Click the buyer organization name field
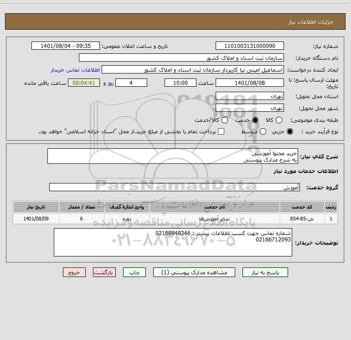351x340 pixels. point(181,58)
